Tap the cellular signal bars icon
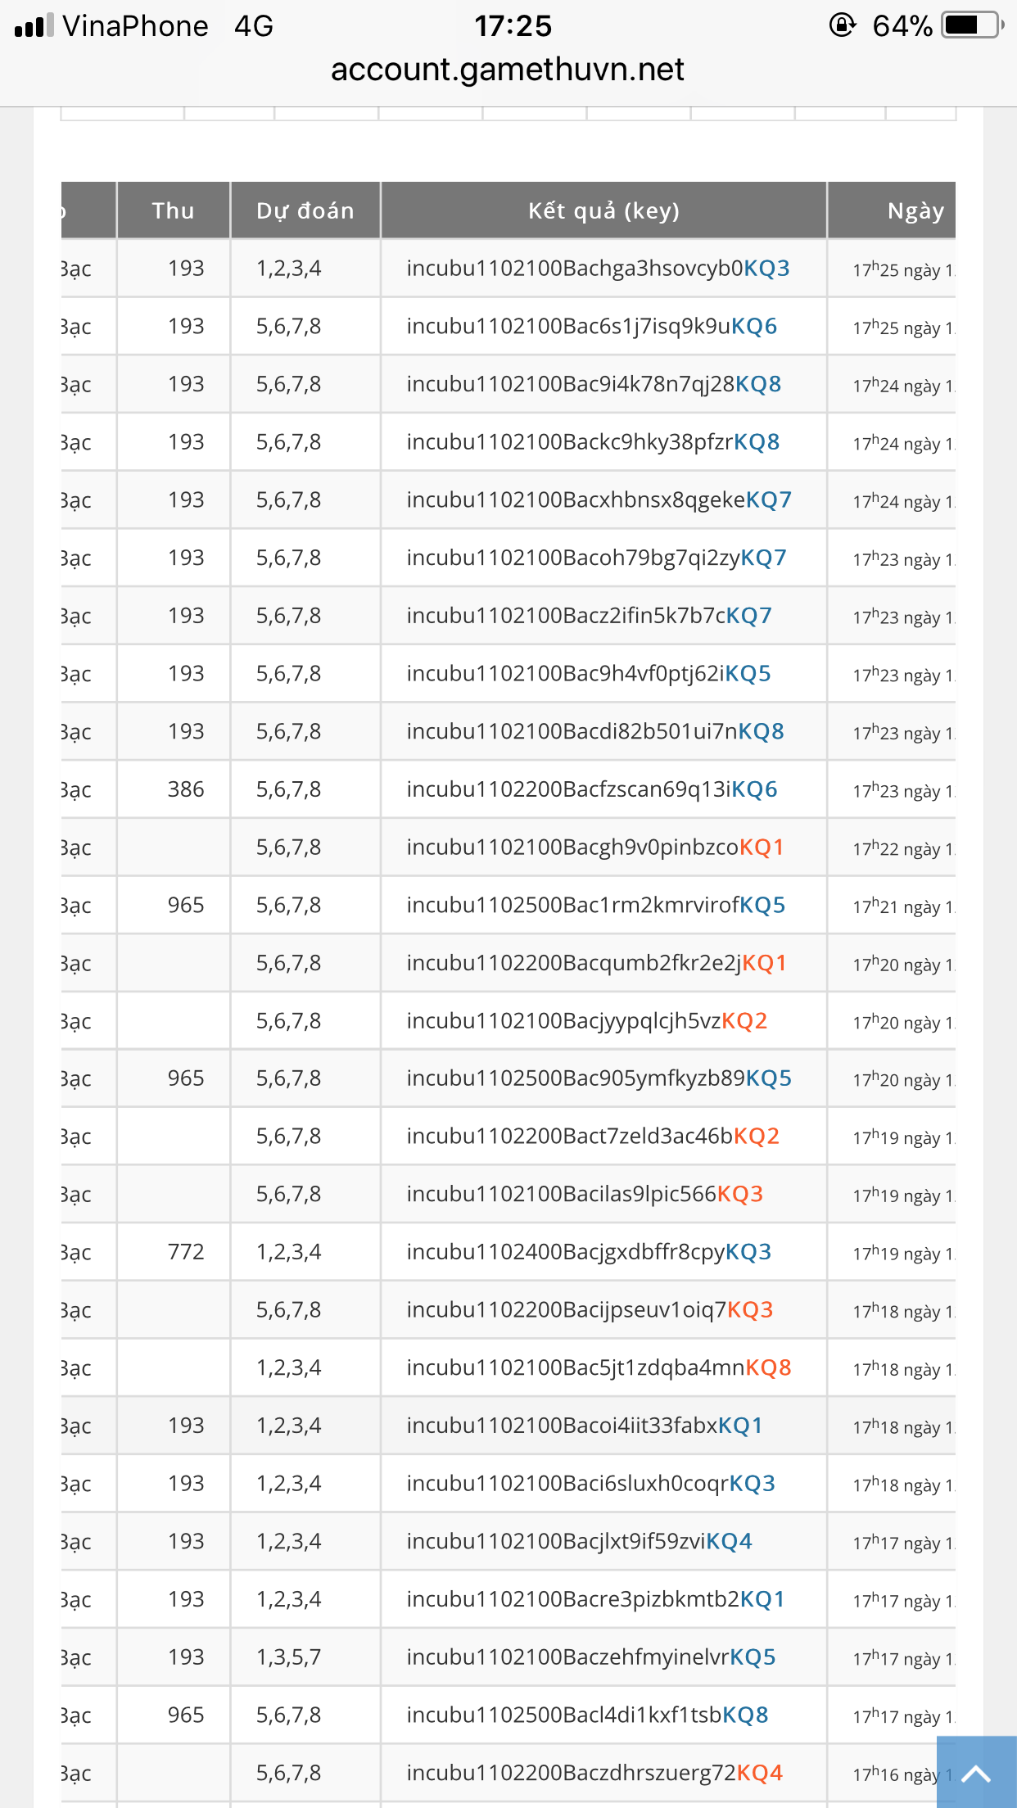This screenshot has height=1808, width=1017. (34, 26)
